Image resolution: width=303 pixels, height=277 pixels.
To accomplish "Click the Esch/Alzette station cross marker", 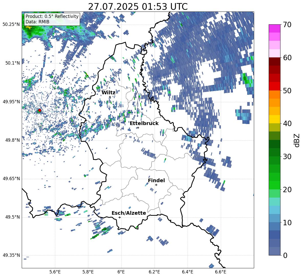I will [120, 217].
